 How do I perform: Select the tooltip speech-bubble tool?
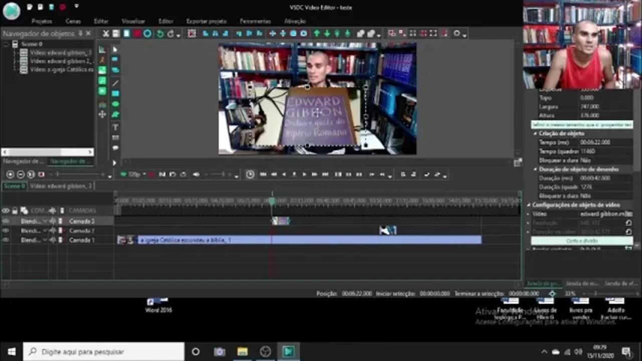coord(115,148)
